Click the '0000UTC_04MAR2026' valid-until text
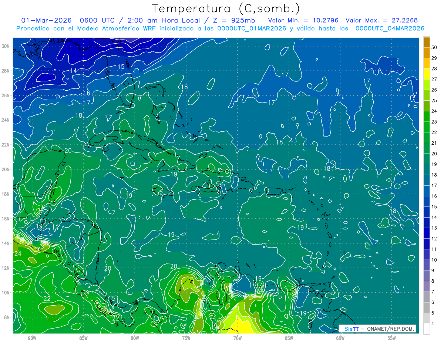The height and width of the screenshot is (343, 444). pos(390,28)
